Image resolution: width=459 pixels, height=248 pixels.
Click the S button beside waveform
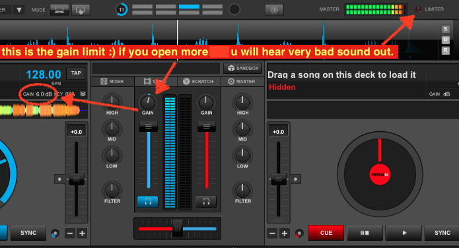tap(445, 29)
